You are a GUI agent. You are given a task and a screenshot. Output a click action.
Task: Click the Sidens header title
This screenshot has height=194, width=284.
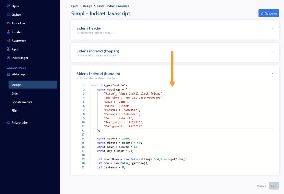pos(89,28)
